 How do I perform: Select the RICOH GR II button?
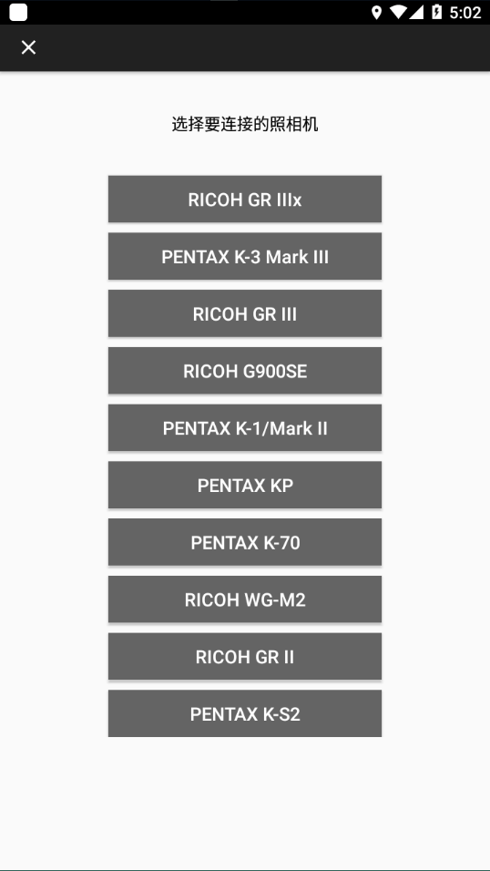click(245, 657)
